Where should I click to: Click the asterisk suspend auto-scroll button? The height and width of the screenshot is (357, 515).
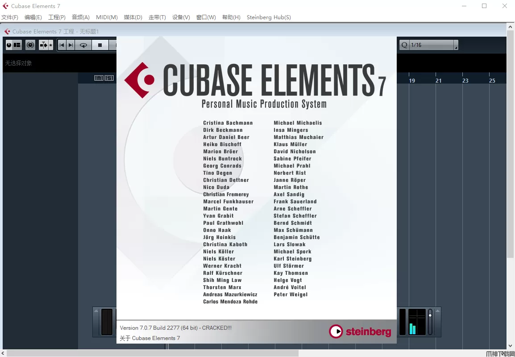point(50,45)
